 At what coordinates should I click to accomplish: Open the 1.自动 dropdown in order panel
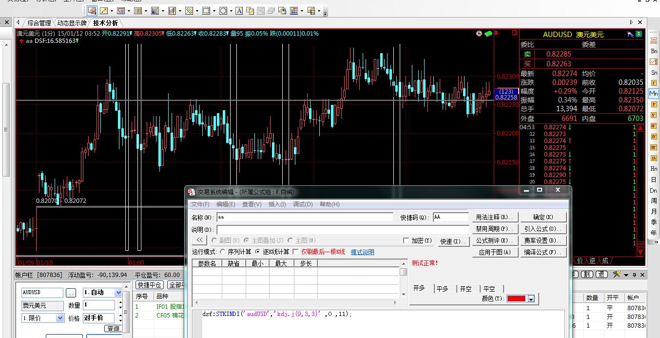[x=118, y=293]
